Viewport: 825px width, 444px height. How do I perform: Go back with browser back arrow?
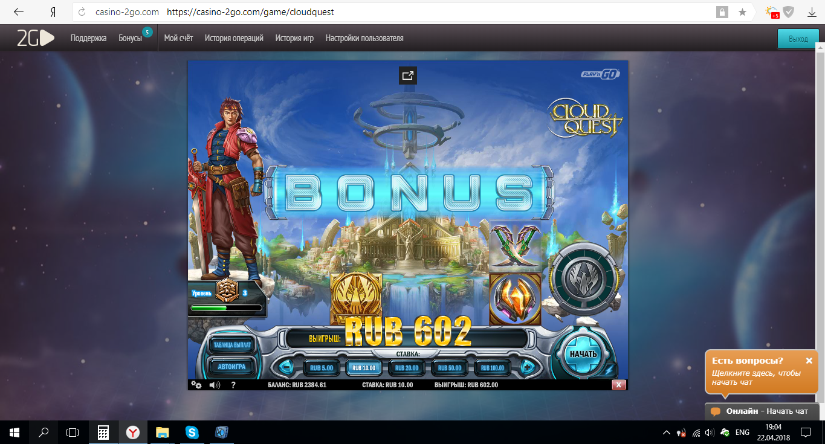point(19,12)
